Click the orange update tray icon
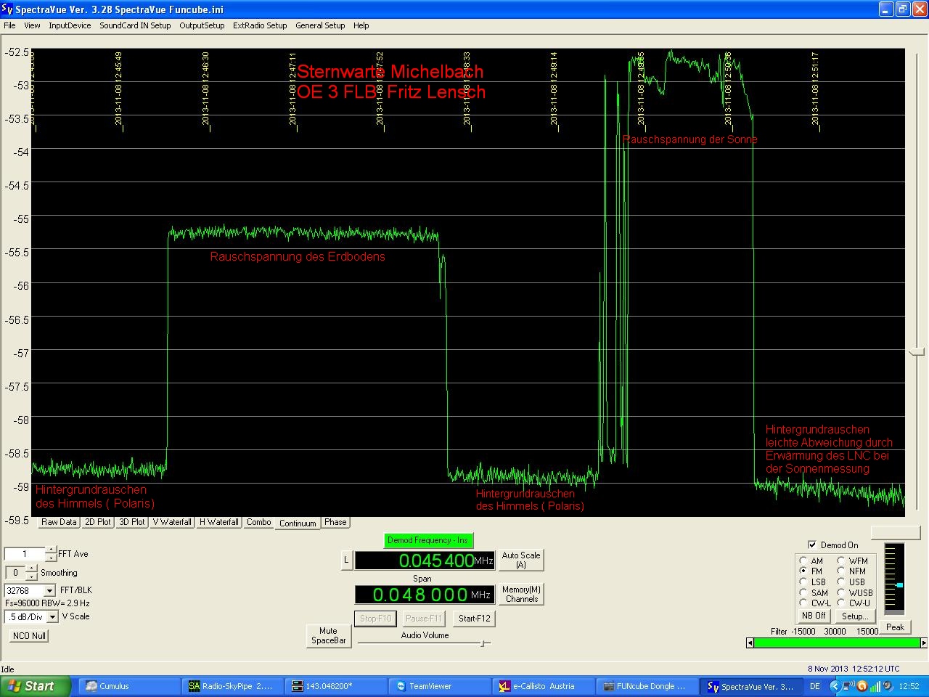 coord(862,686)
